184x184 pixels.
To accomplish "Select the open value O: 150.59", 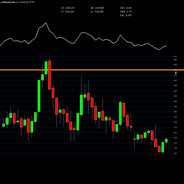I will [x=68, y=8].
